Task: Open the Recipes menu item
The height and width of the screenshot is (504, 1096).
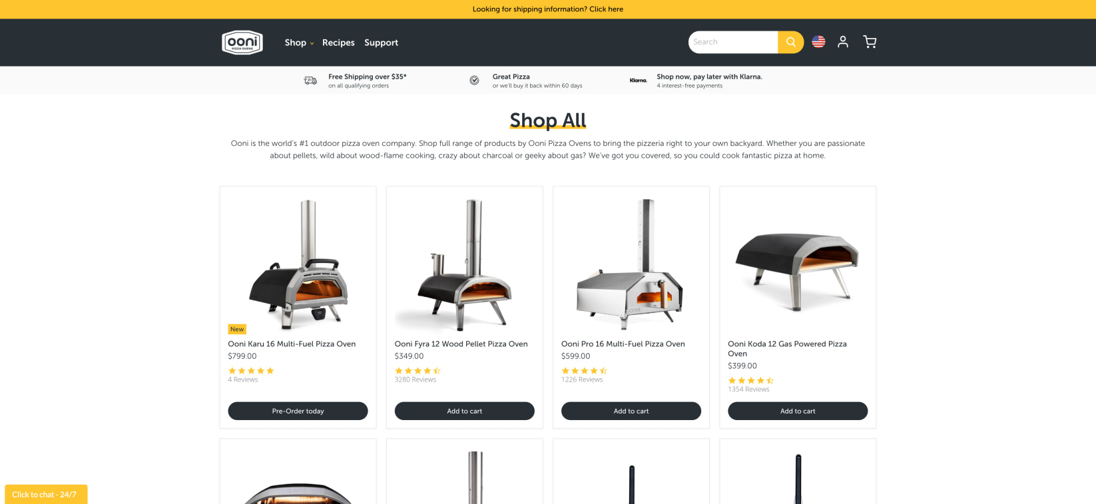Action: click(338, 43)
